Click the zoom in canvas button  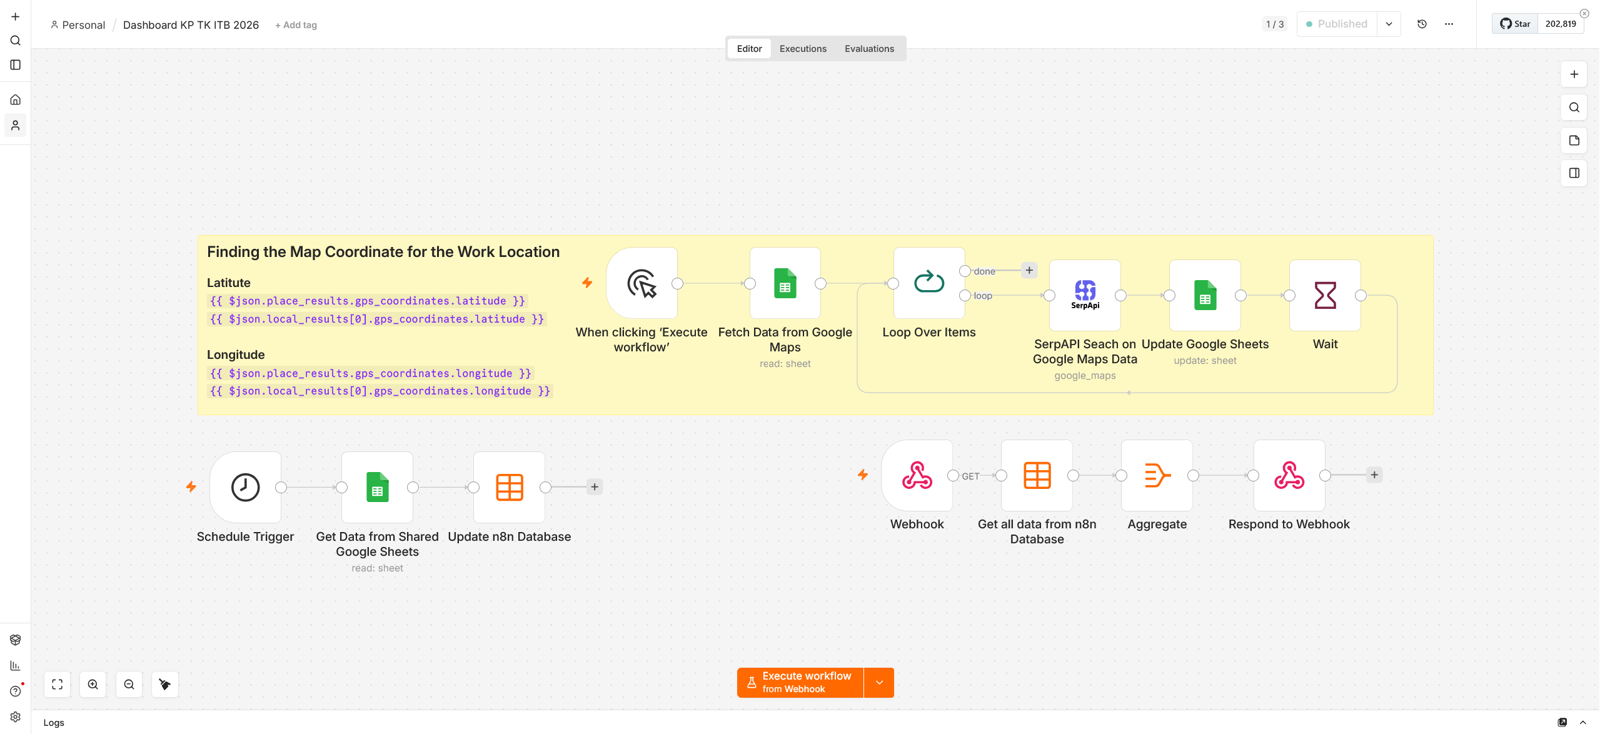coord(93,684)
